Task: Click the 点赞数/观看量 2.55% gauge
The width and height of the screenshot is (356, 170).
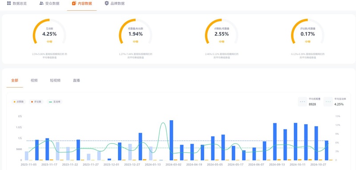Action: pos(222,31)
